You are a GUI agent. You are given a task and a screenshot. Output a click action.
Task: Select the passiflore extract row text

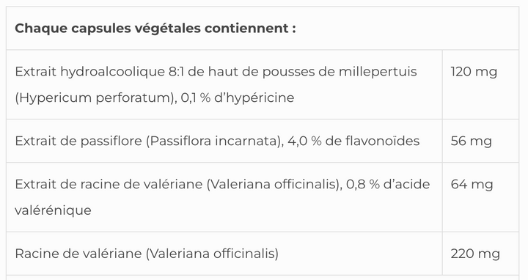point(217,141)
